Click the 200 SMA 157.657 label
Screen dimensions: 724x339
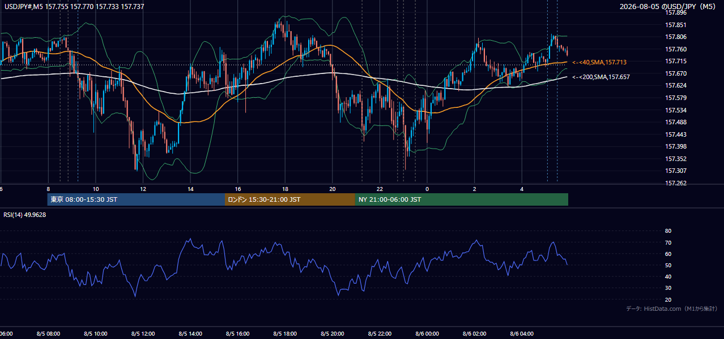tap(601, 77)
